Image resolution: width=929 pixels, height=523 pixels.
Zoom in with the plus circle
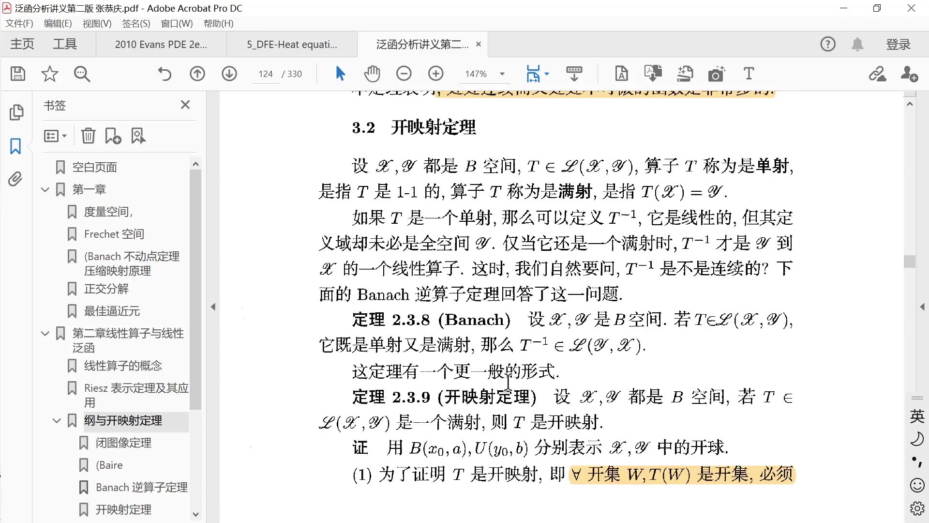click(436, 74)
